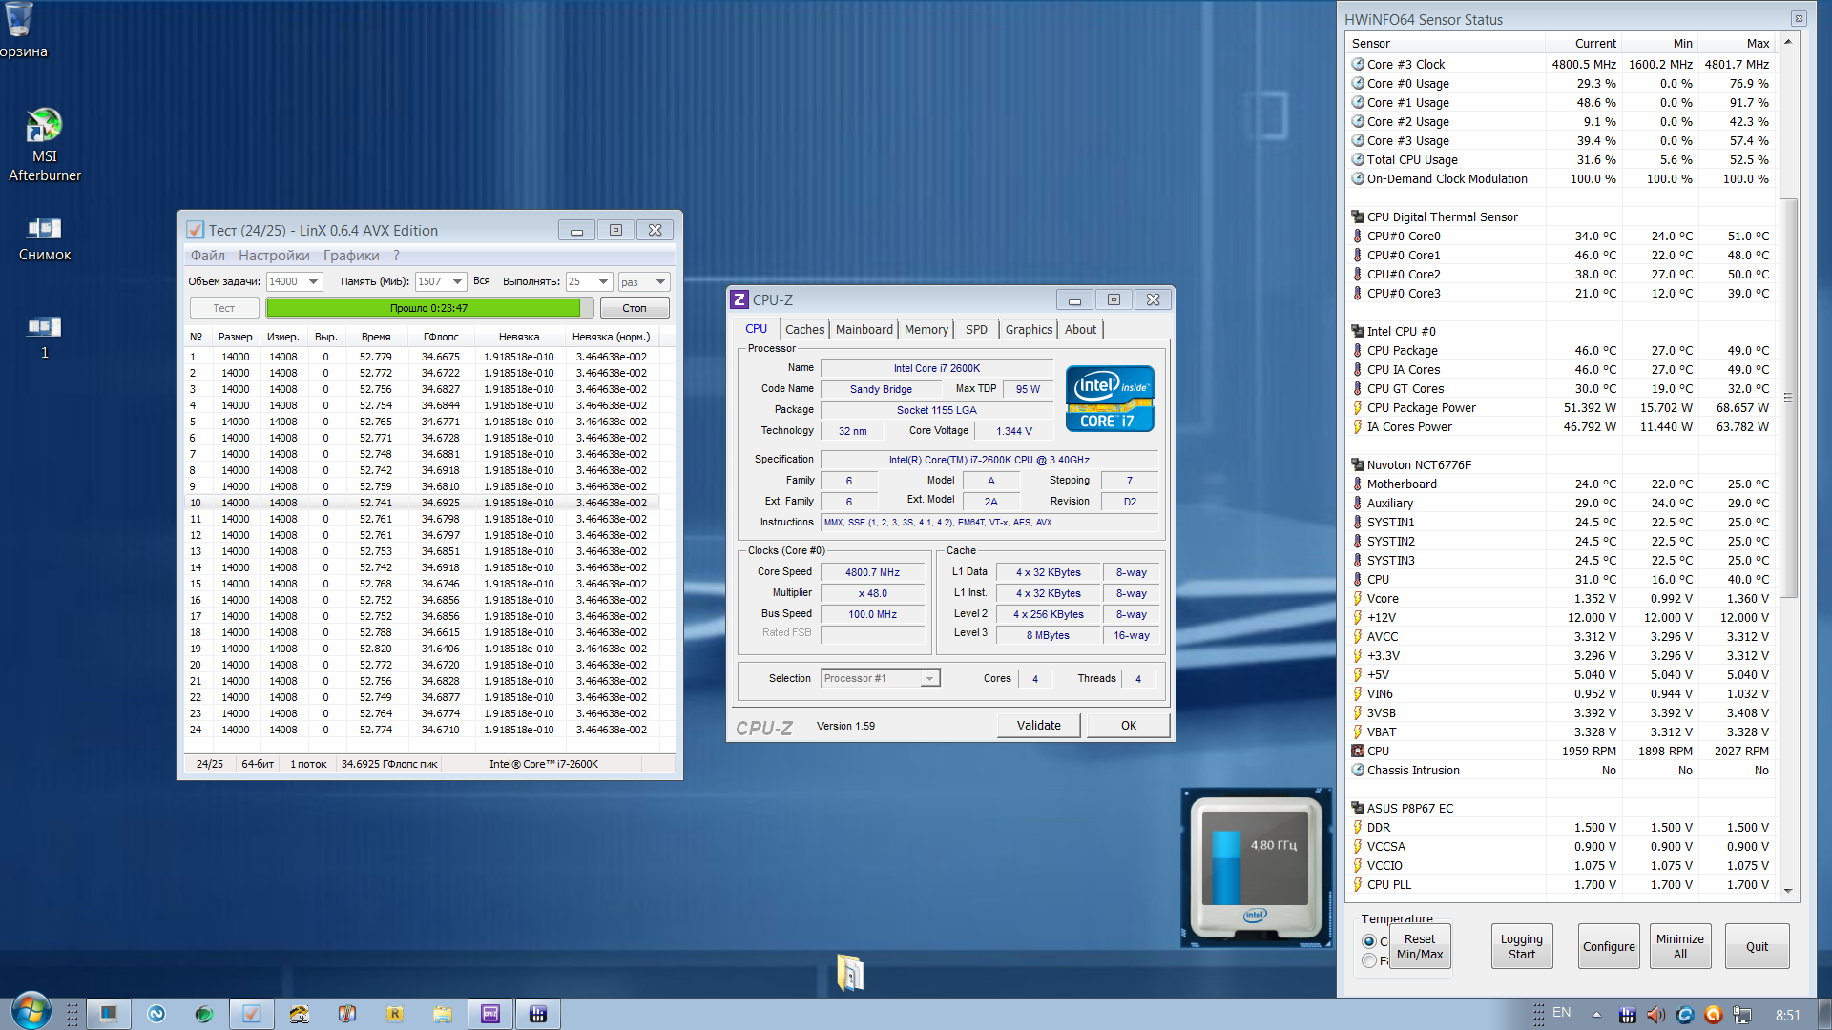Click the HWiNFO taskbar icon
This screenshot has height=1030, width=1832.
pos(538,1014)
